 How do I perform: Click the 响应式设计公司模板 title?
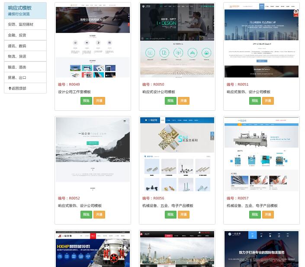(x=159, y=92)
